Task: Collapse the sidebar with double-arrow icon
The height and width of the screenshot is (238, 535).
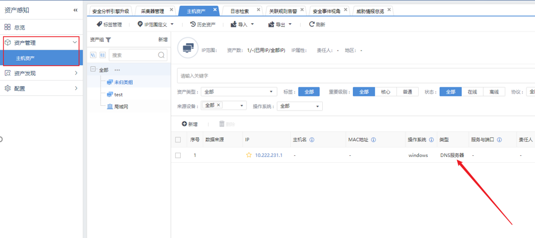Action: click(x=75, y=10)
